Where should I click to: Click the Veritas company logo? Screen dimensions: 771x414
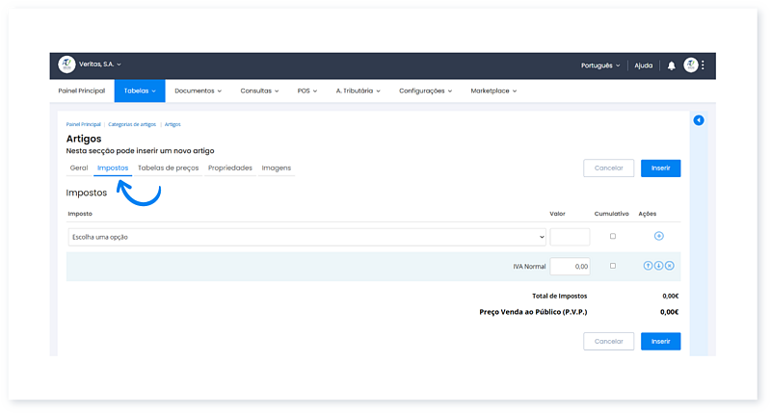66,65
